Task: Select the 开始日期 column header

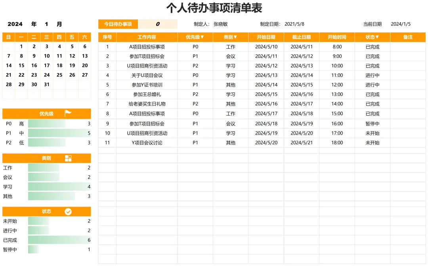Action: [266, 37]
